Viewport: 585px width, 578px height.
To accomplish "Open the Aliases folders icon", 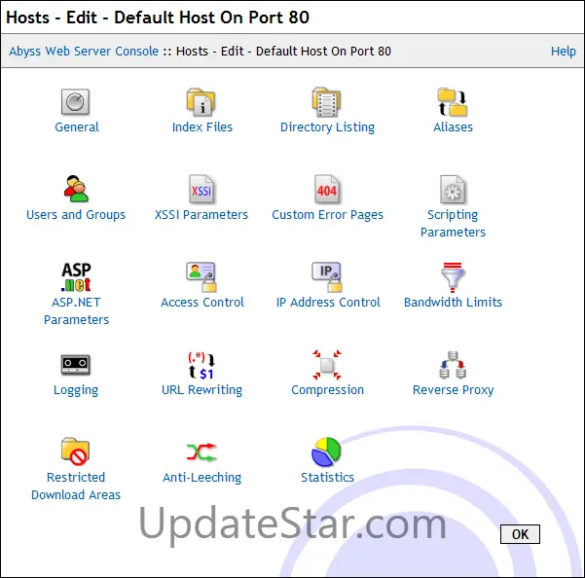I will pyautogui.click(x=453, y=102).
